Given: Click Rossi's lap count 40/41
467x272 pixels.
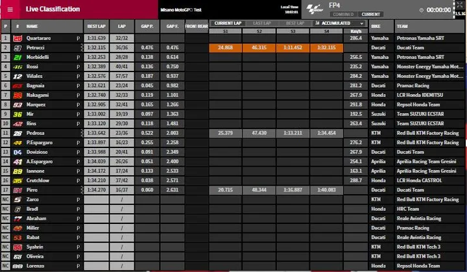Looking at the screenshot, I should point(122,67).
